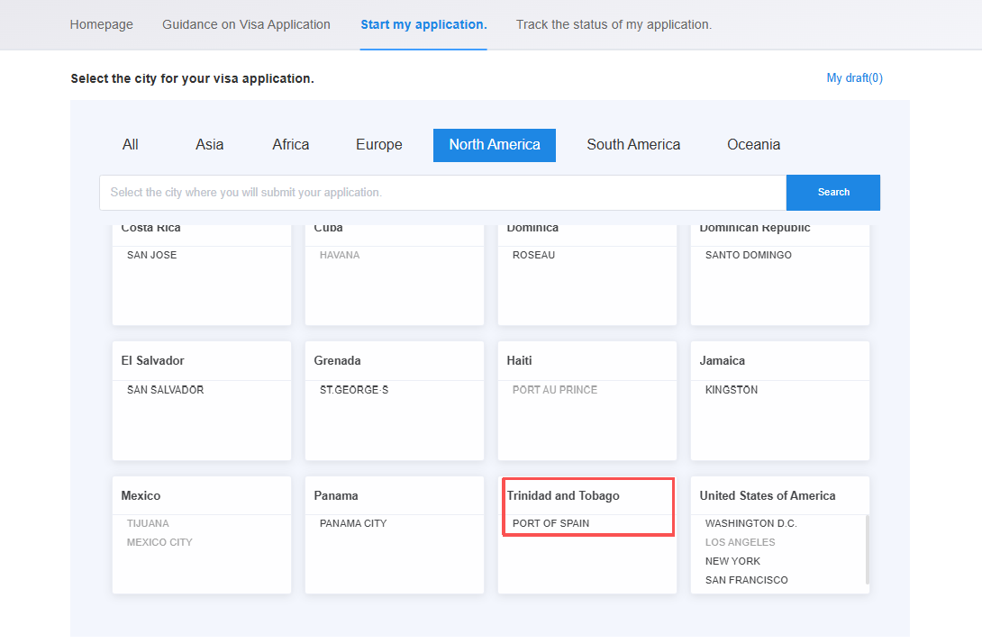Viewport: 982px width, 643px height.
Task: Filter cities by Asia
Action: [x=209, y=145]
